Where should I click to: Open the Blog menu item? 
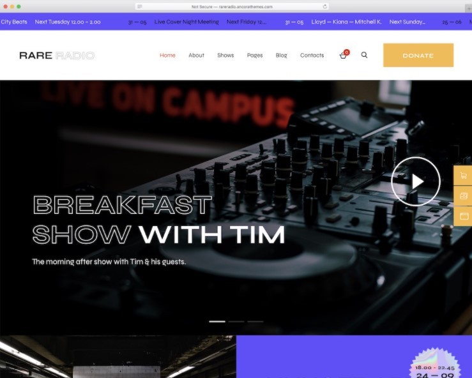tap(281, 56)
